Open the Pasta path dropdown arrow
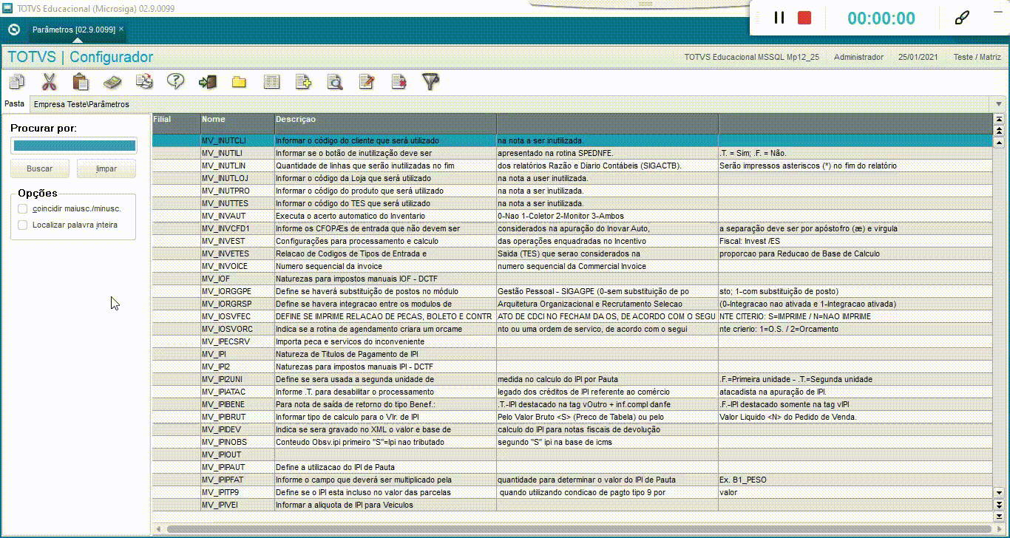 click(x=999, y=104)
